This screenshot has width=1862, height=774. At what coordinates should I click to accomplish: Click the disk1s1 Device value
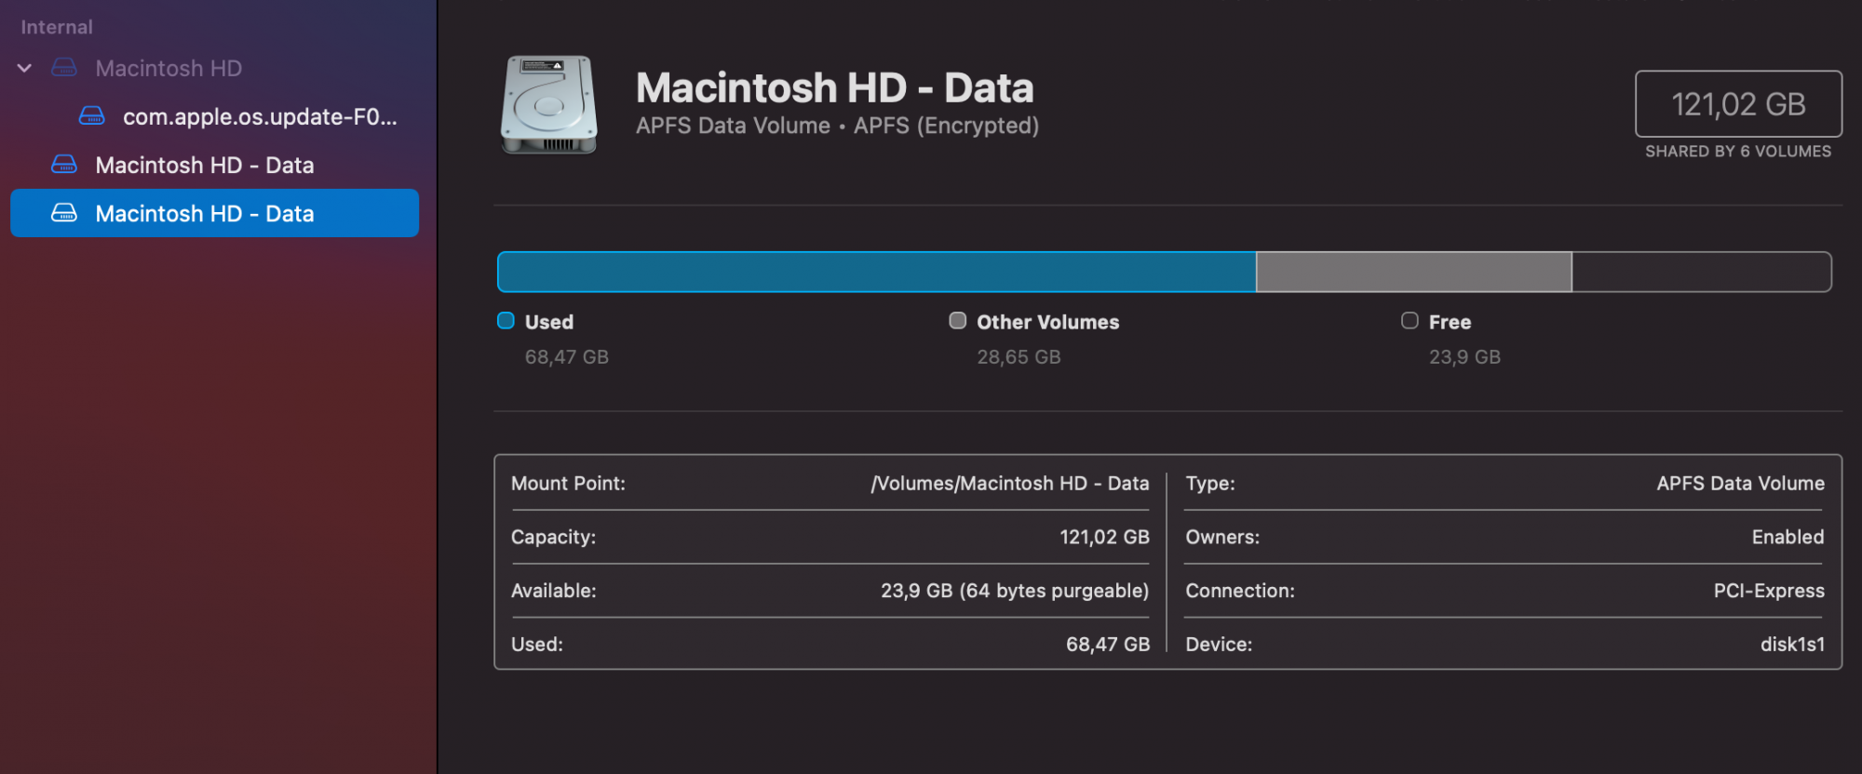click(1792, 645)
